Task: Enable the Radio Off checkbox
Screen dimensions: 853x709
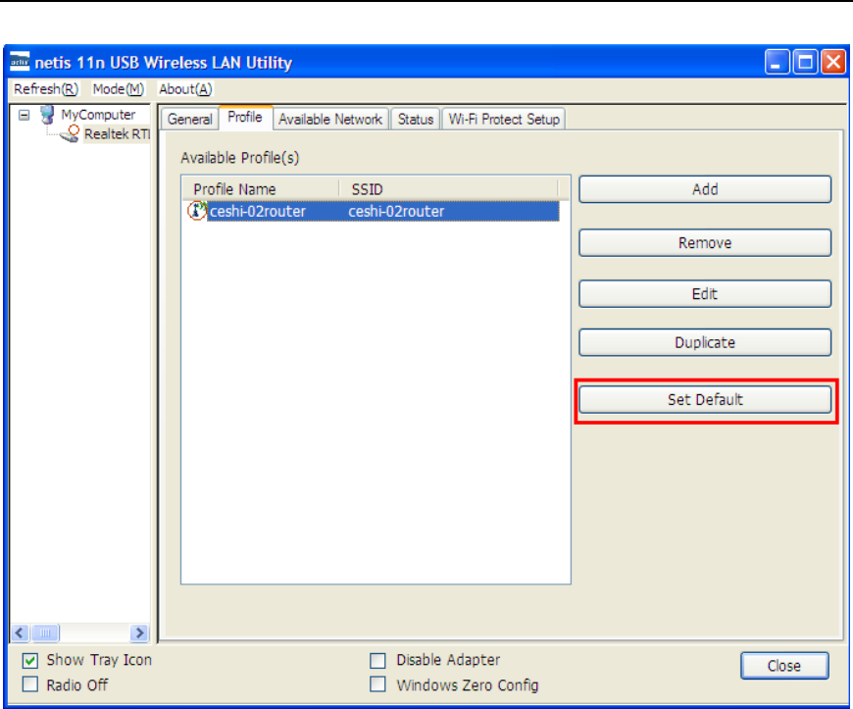Action: (x=30, y=684)
